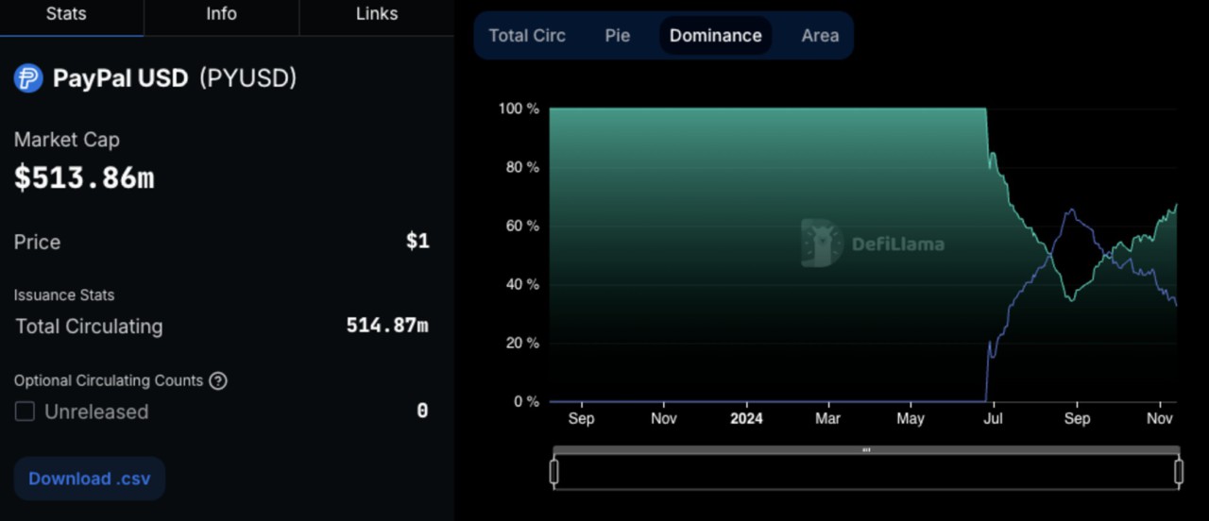
Task: Click the Total Circulating value 514.87m
Action: click(x=387, y=327)
